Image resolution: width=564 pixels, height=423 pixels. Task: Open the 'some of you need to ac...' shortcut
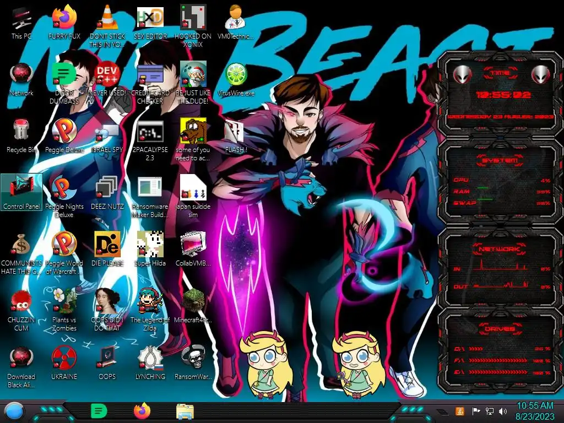pyautogui.click(x=193, y=140)
